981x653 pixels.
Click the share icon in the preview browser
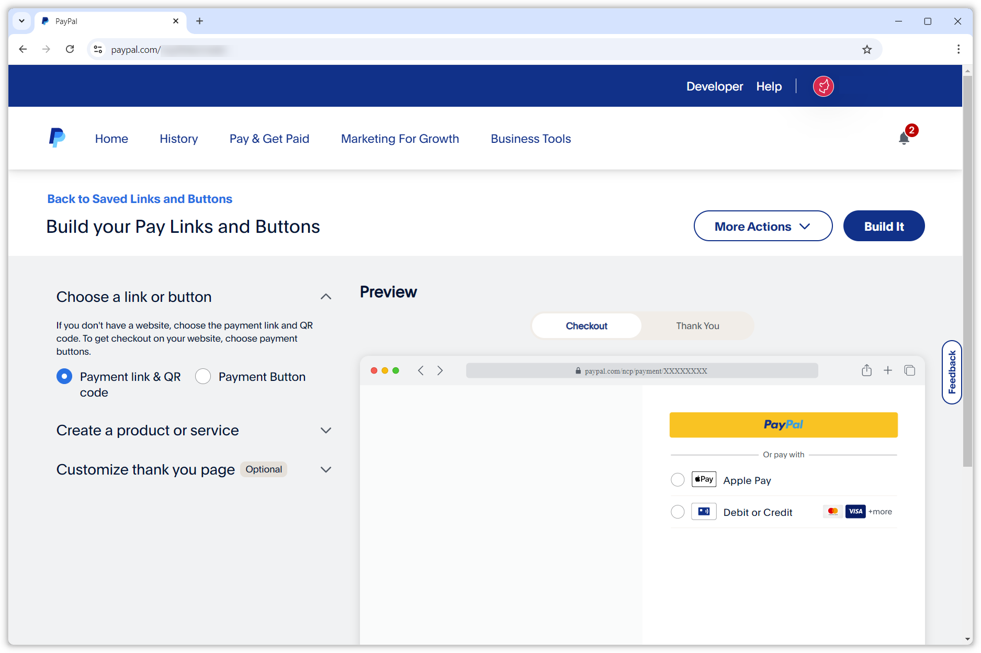(x=866, y=370)
